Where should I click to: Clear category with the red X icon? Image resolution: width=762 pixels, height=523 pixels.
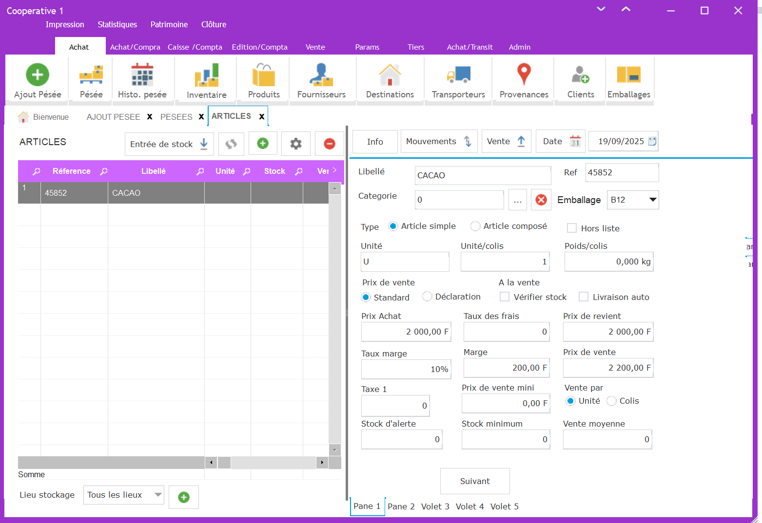pos(541,200)
